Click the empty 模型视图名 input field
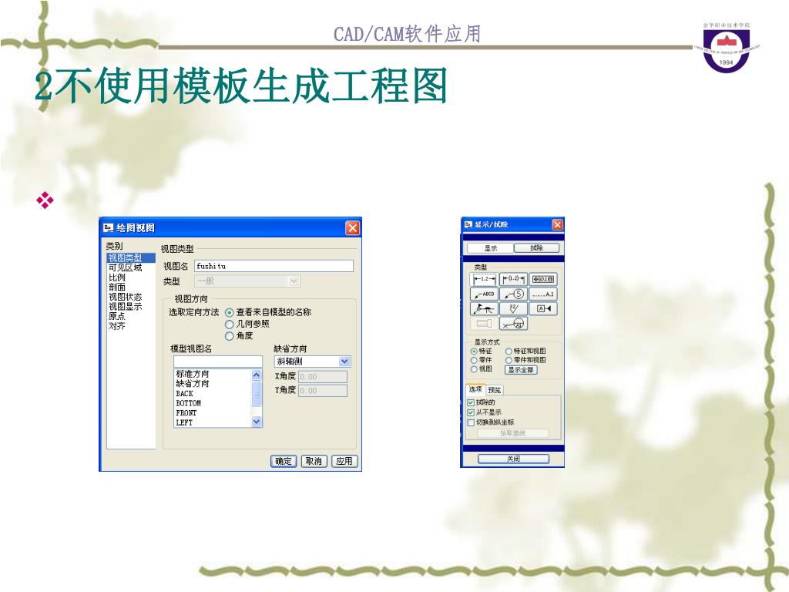The image size is (789, 592). coord(218,362)
